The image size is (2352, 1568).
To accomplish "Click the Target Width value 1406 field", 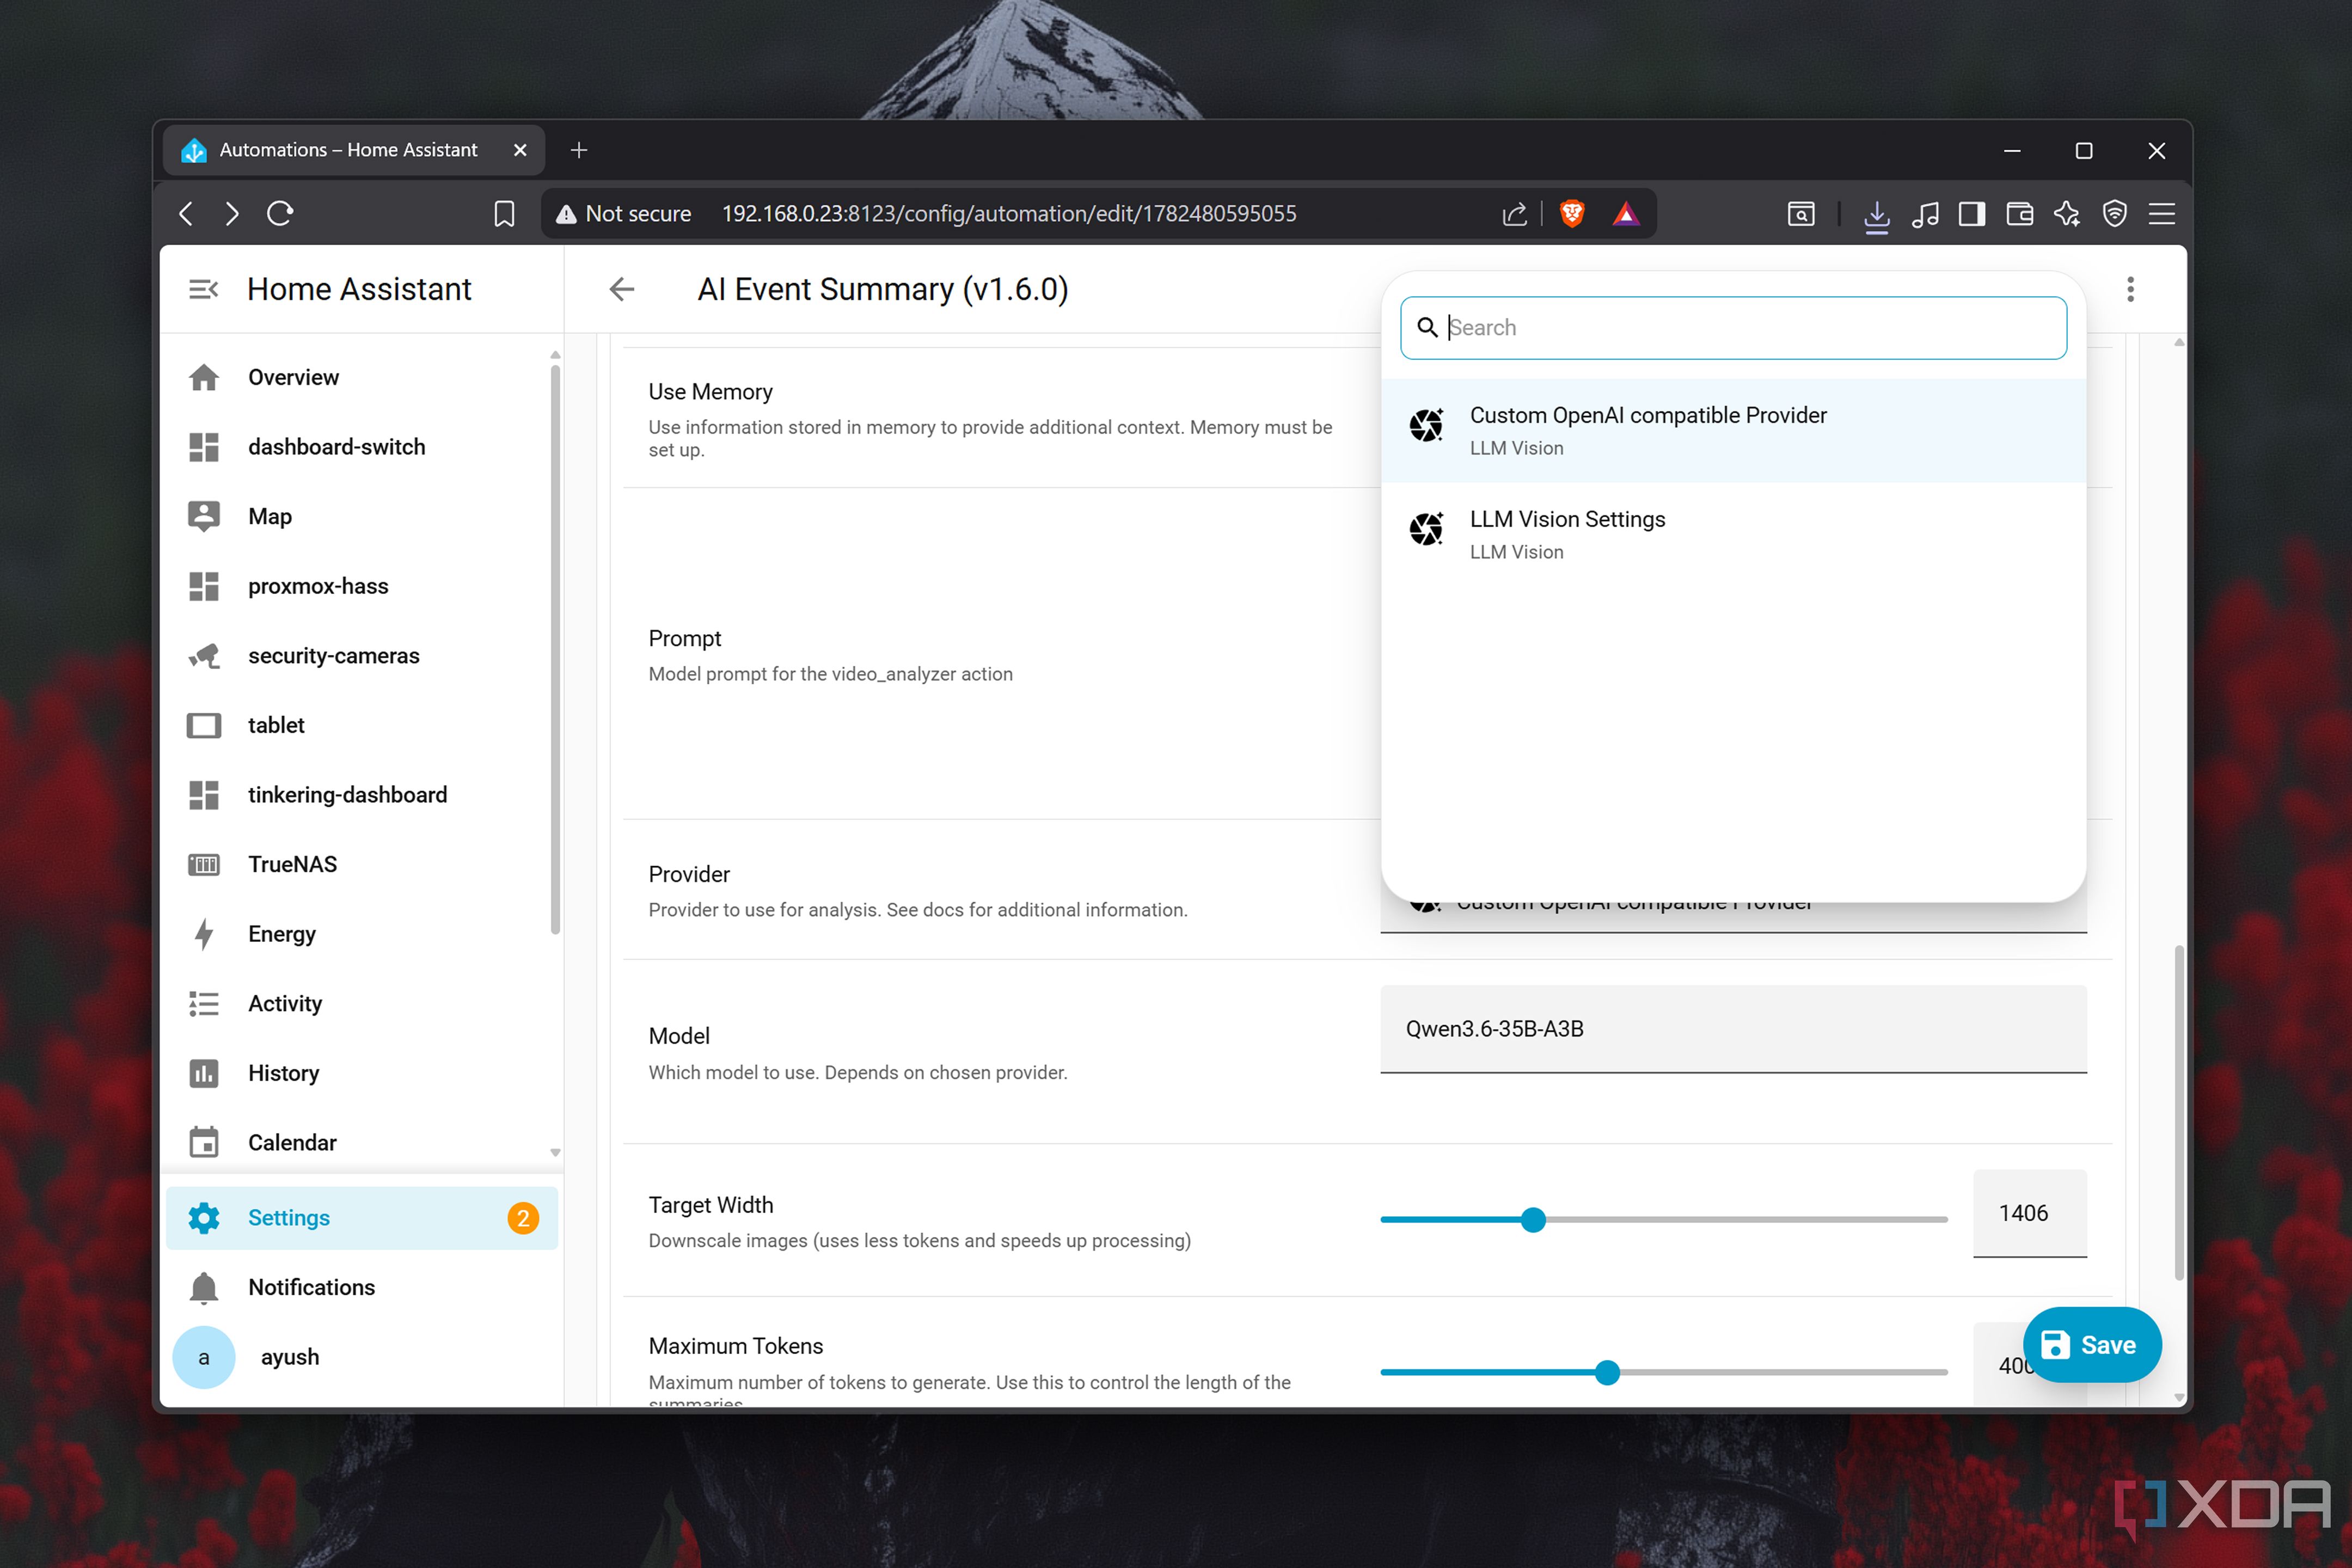I will (2029, 1213).
